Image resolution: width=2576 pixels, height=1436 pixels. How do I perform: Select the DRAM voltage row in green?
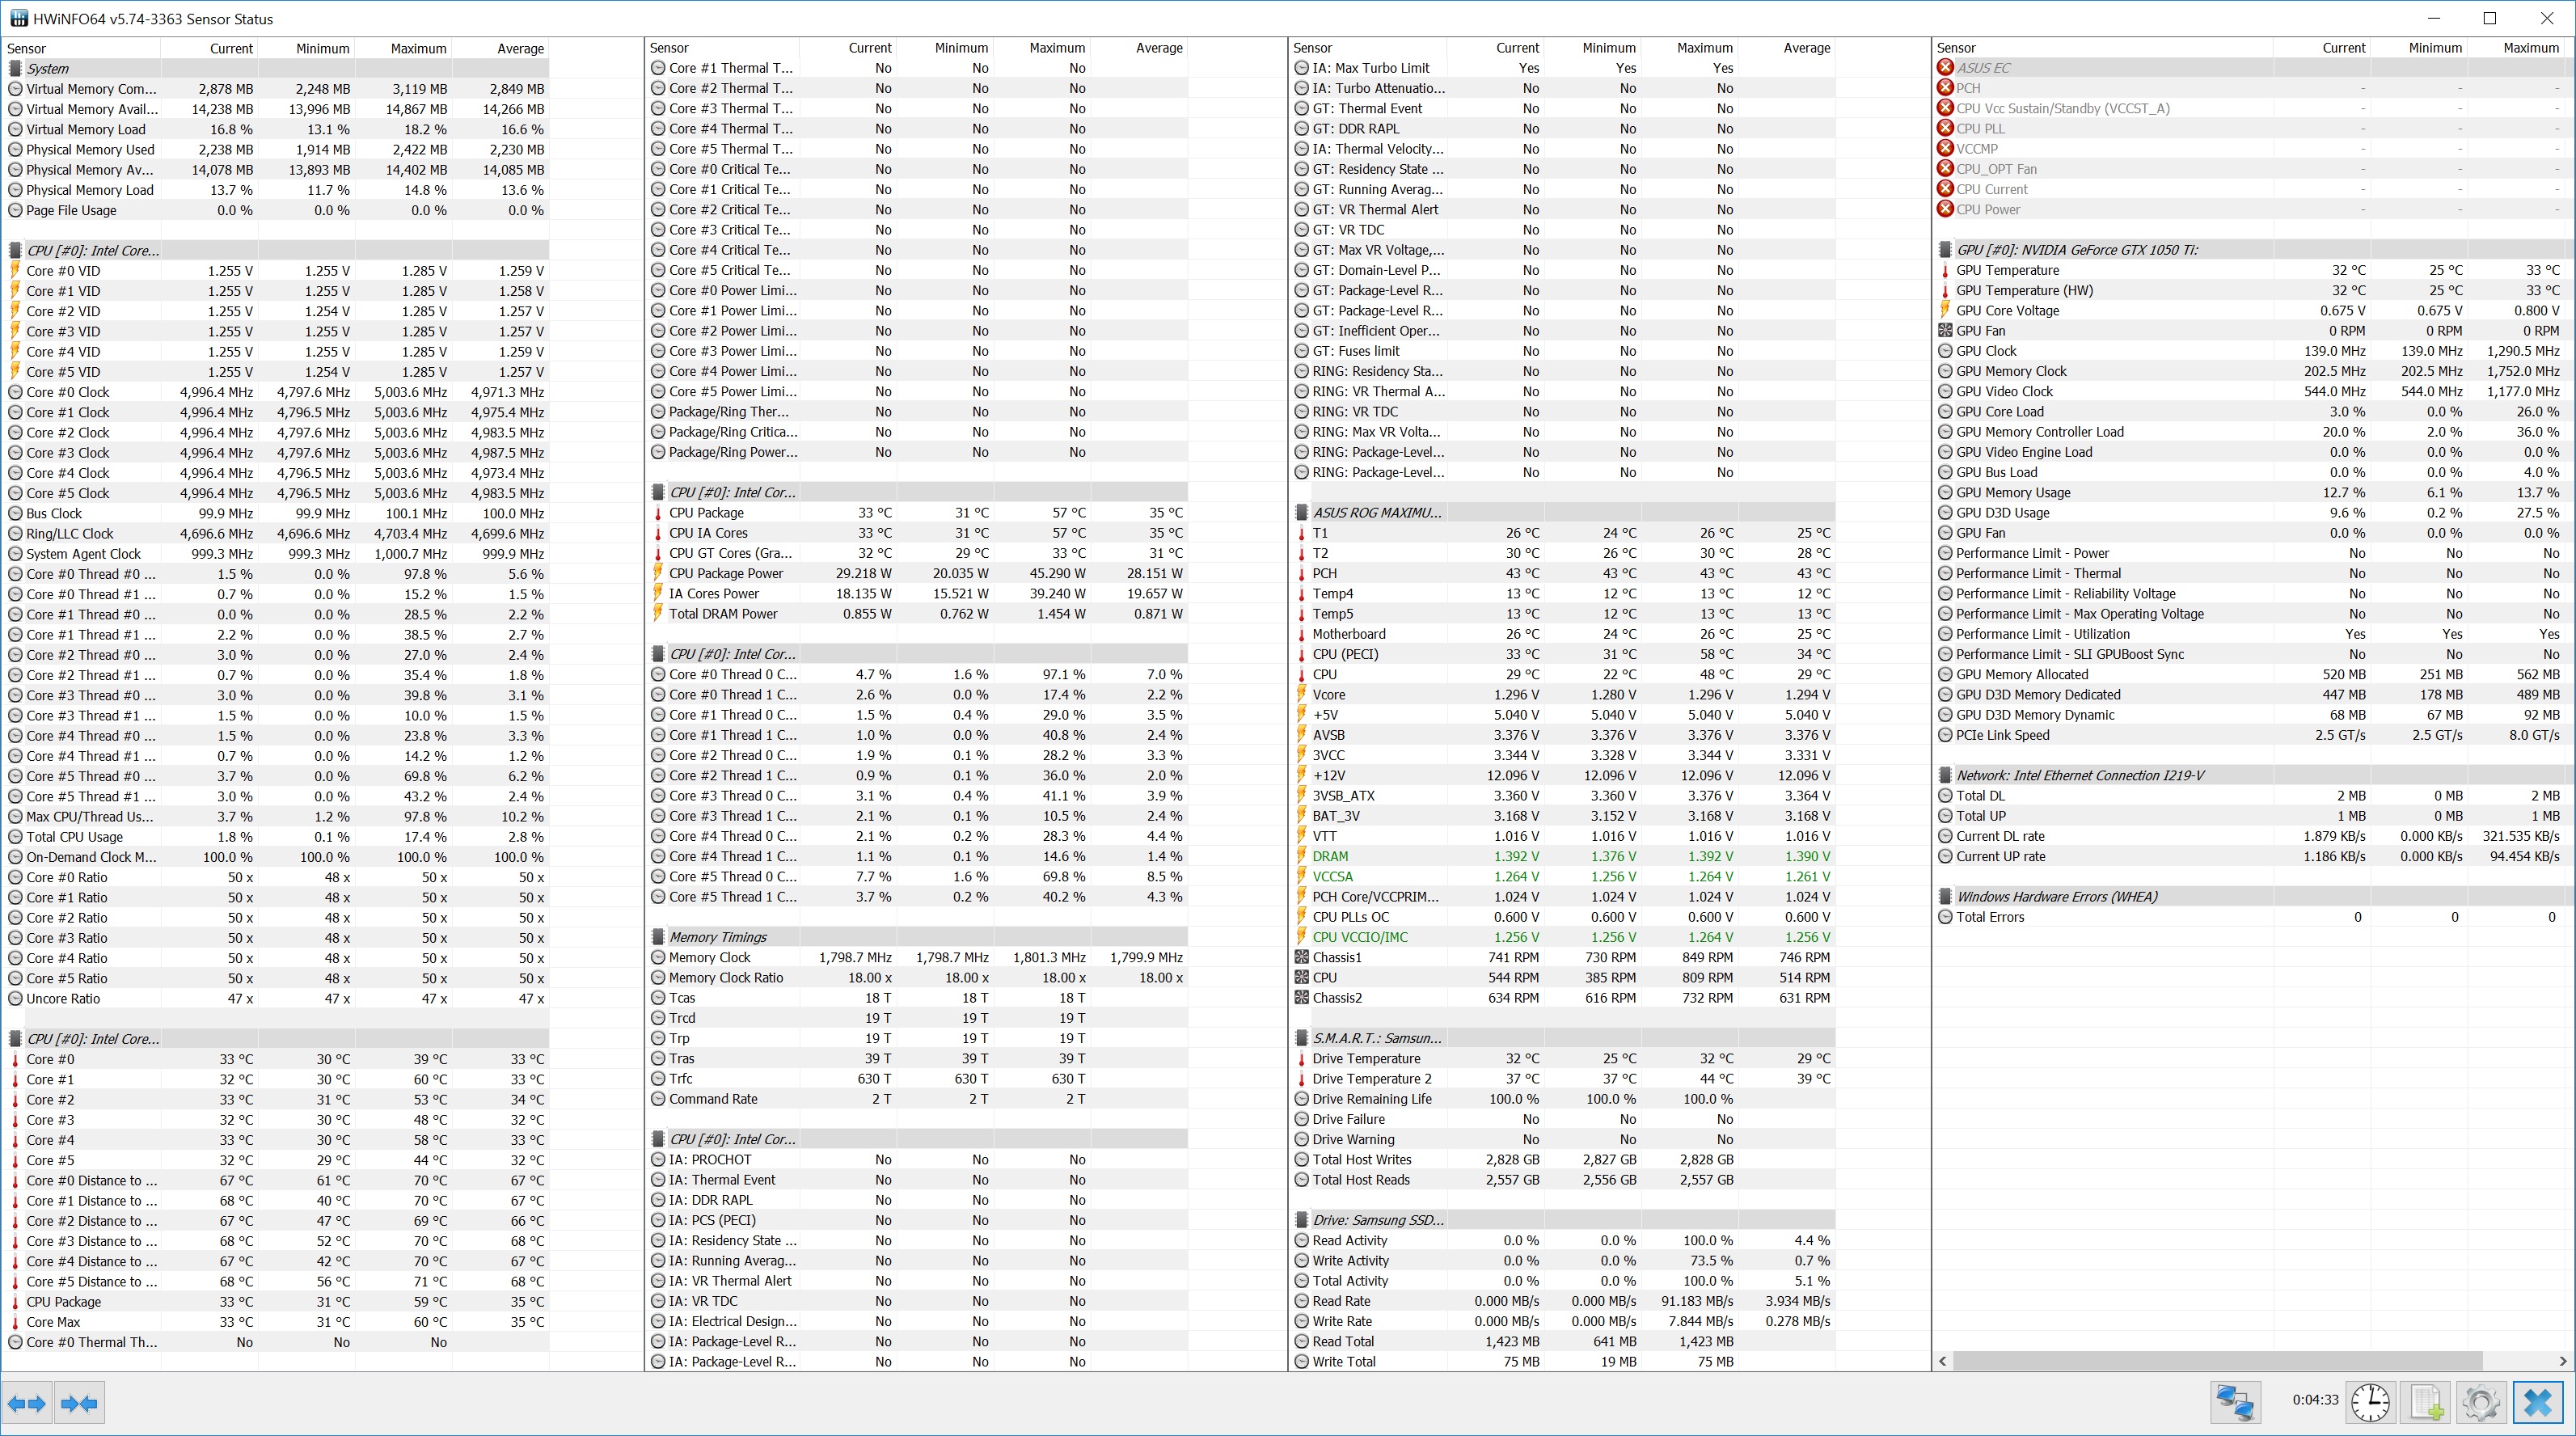pos(1330,857)
